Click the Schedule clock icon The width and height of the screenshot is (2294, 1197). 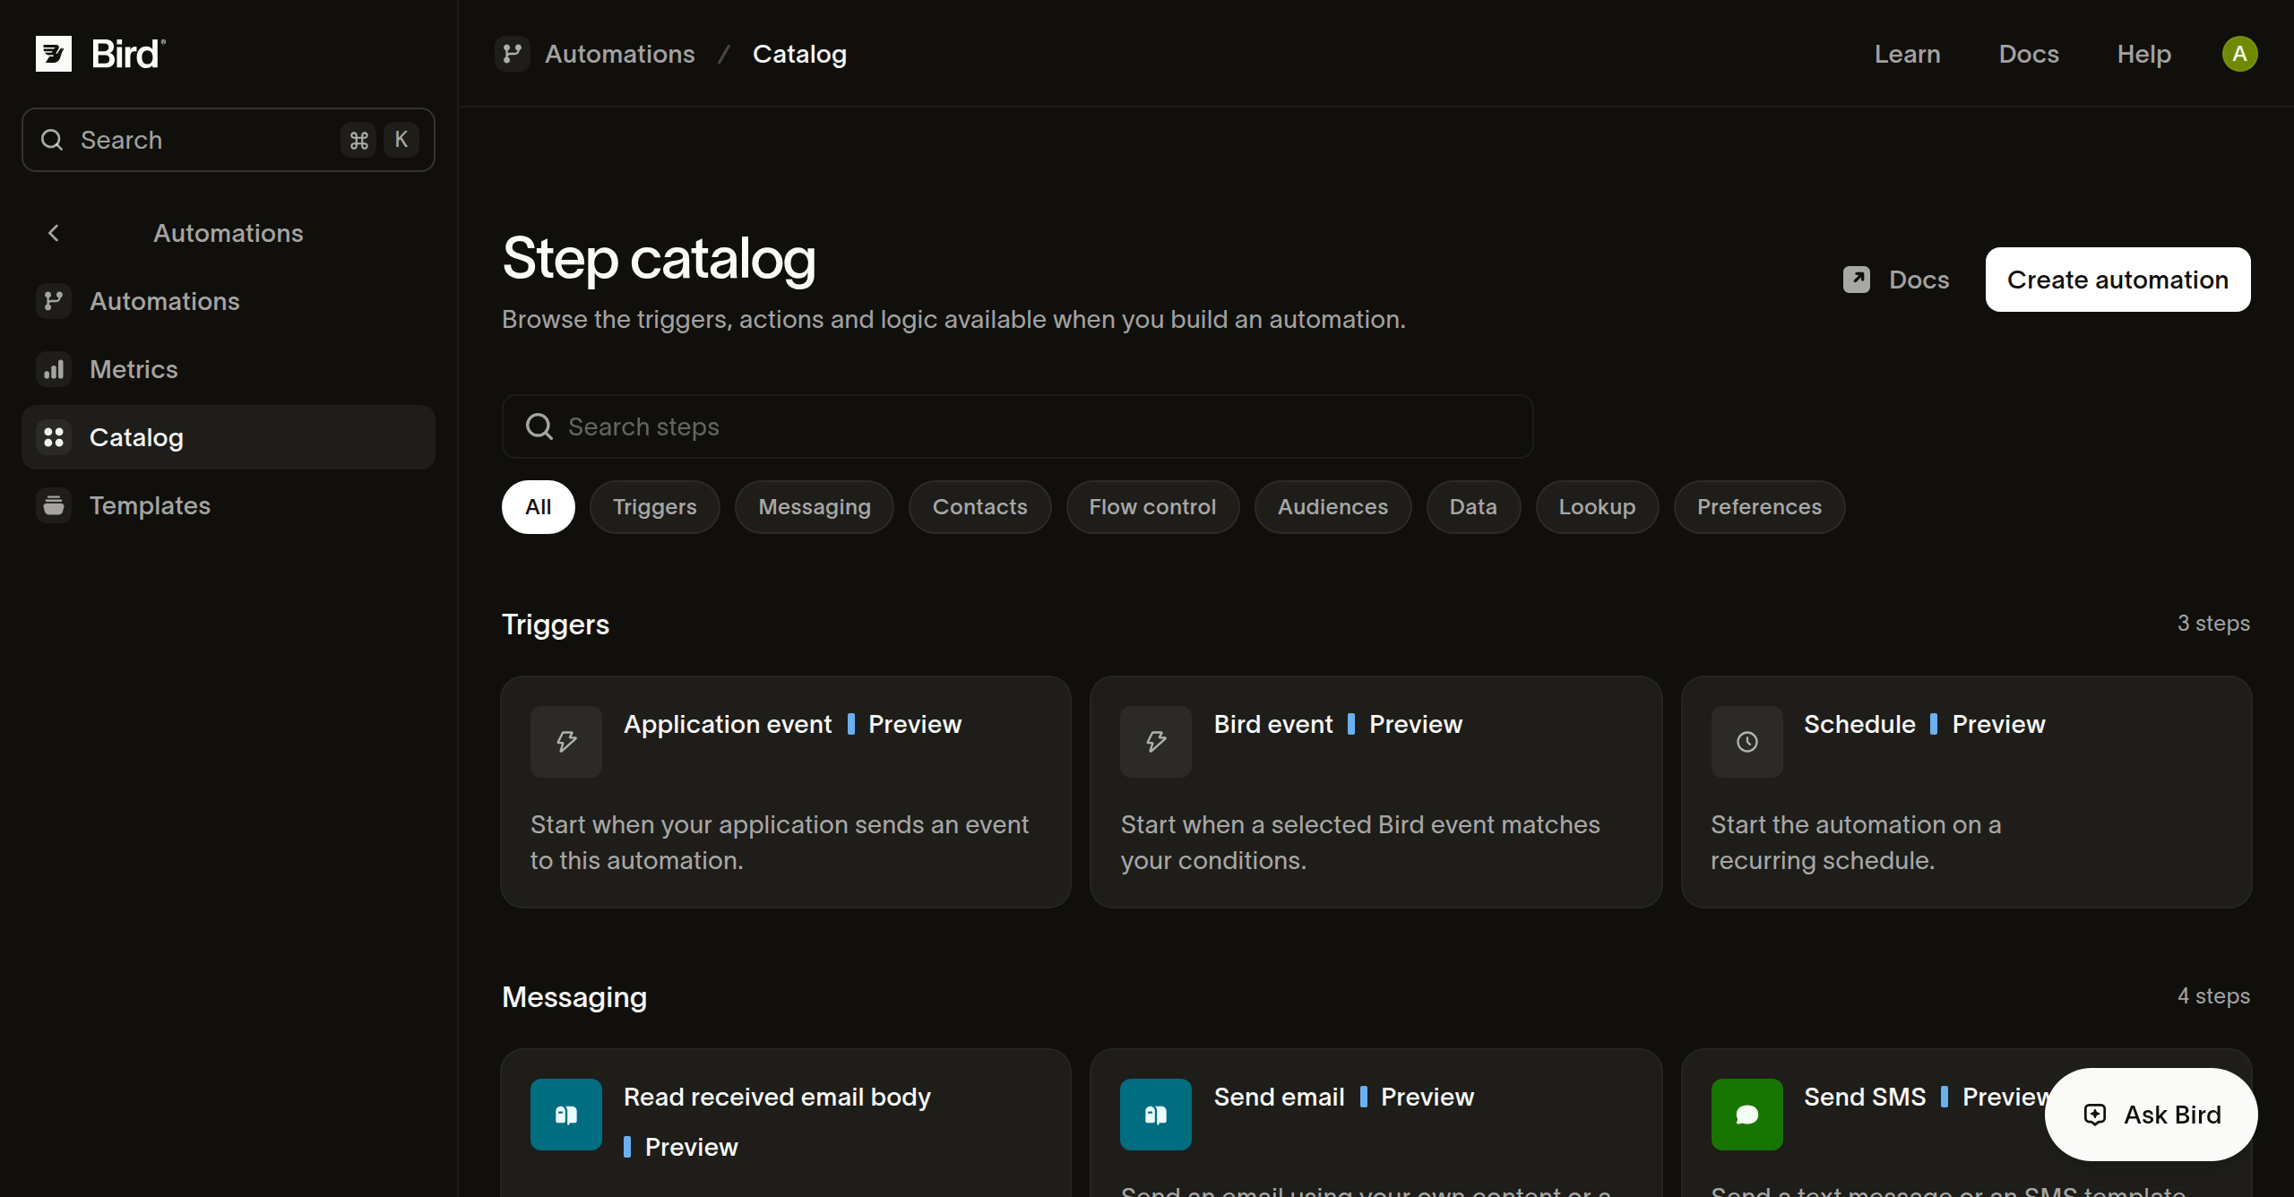pos(1747,742)
